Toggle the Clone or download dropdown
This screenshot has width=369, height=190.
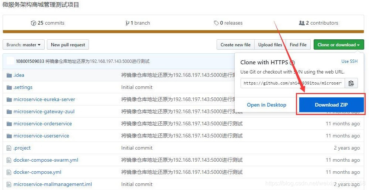[x=339, y=44]
